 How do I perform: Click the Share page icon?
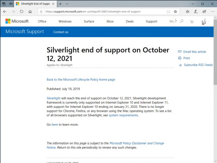(204, 11)
